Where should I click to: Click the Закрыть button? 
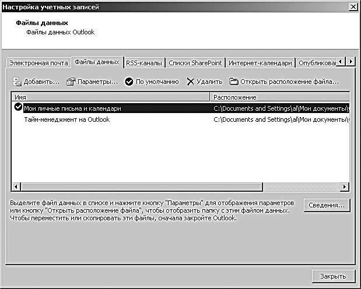coord(329,276)
